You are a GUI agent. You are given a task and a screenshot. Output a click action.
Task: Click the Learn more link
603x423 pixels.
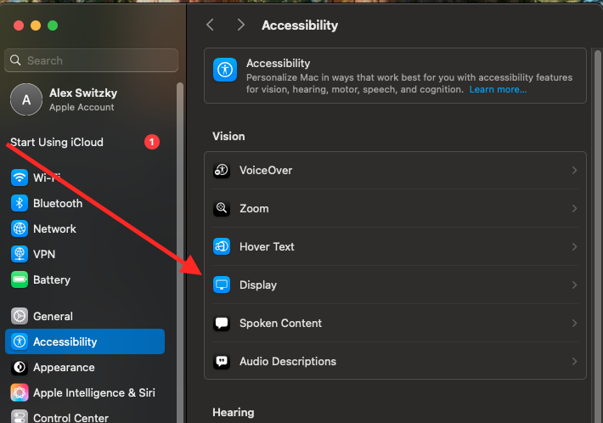tap(498, 89)
